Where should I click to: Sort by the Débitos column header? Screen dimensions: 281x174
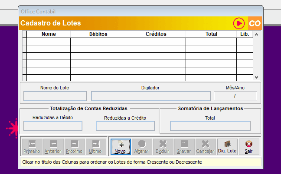[98, 34]
